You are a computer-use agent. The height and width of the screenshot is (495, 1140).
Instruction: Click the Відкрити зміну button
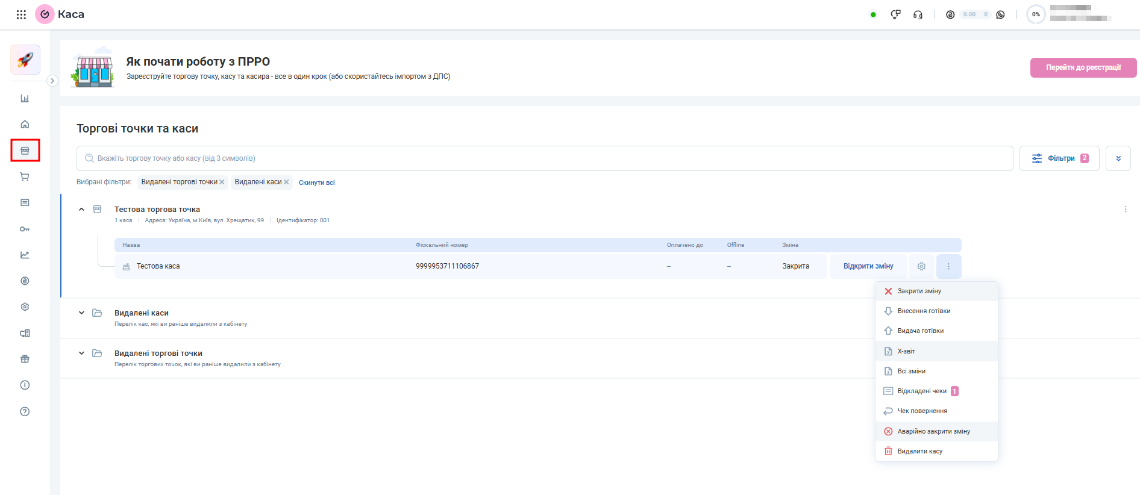(868, 266)
